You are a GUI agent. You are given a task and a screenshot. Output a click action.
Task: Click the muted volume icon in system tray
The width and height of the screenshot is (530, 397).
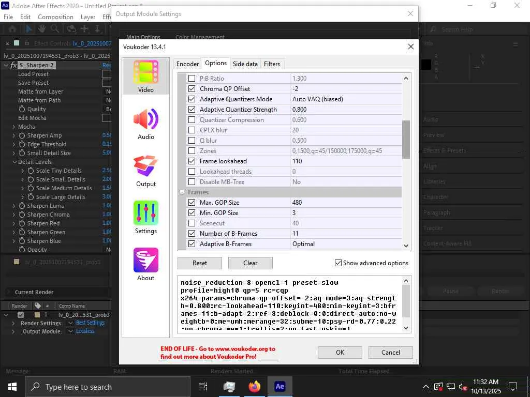click(x=463, y=387)
